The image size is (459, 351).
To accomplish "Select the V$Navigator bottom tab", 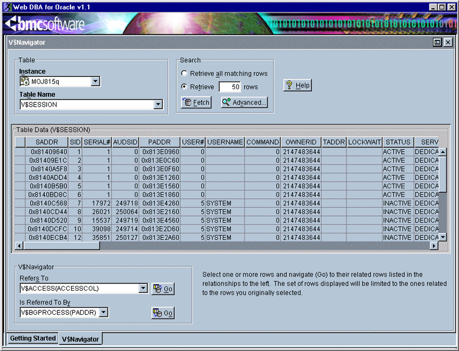I will tap(80, 339).
